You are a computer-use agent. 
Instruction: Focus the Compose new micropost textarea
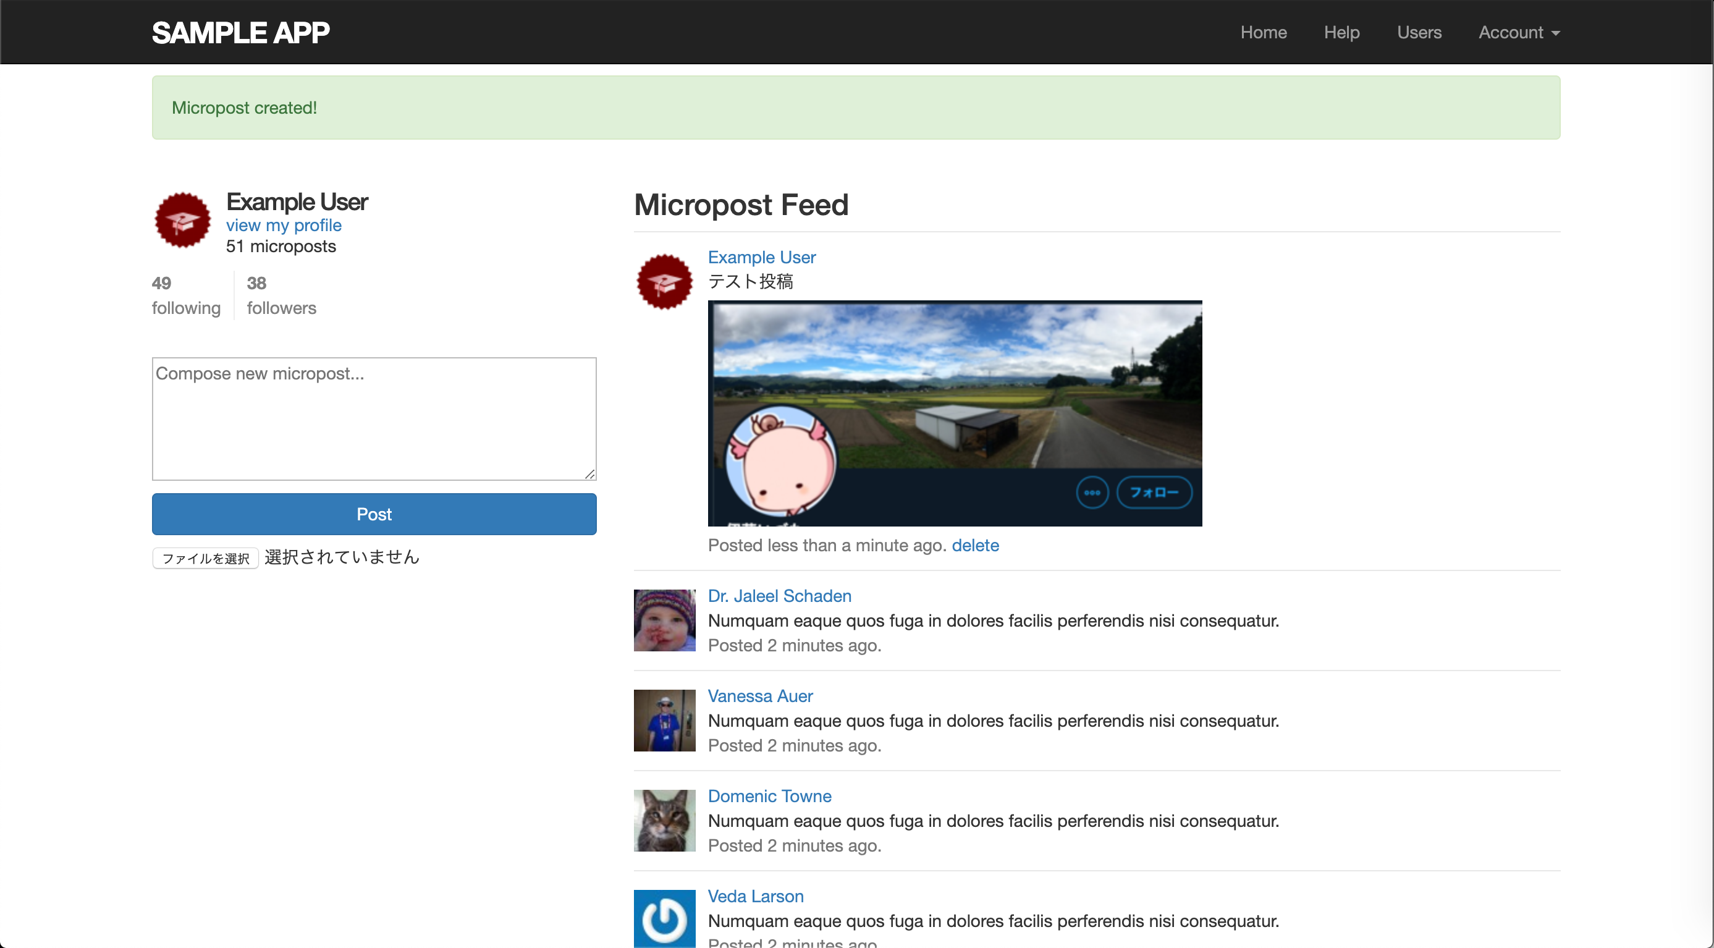tap(374, 418)
